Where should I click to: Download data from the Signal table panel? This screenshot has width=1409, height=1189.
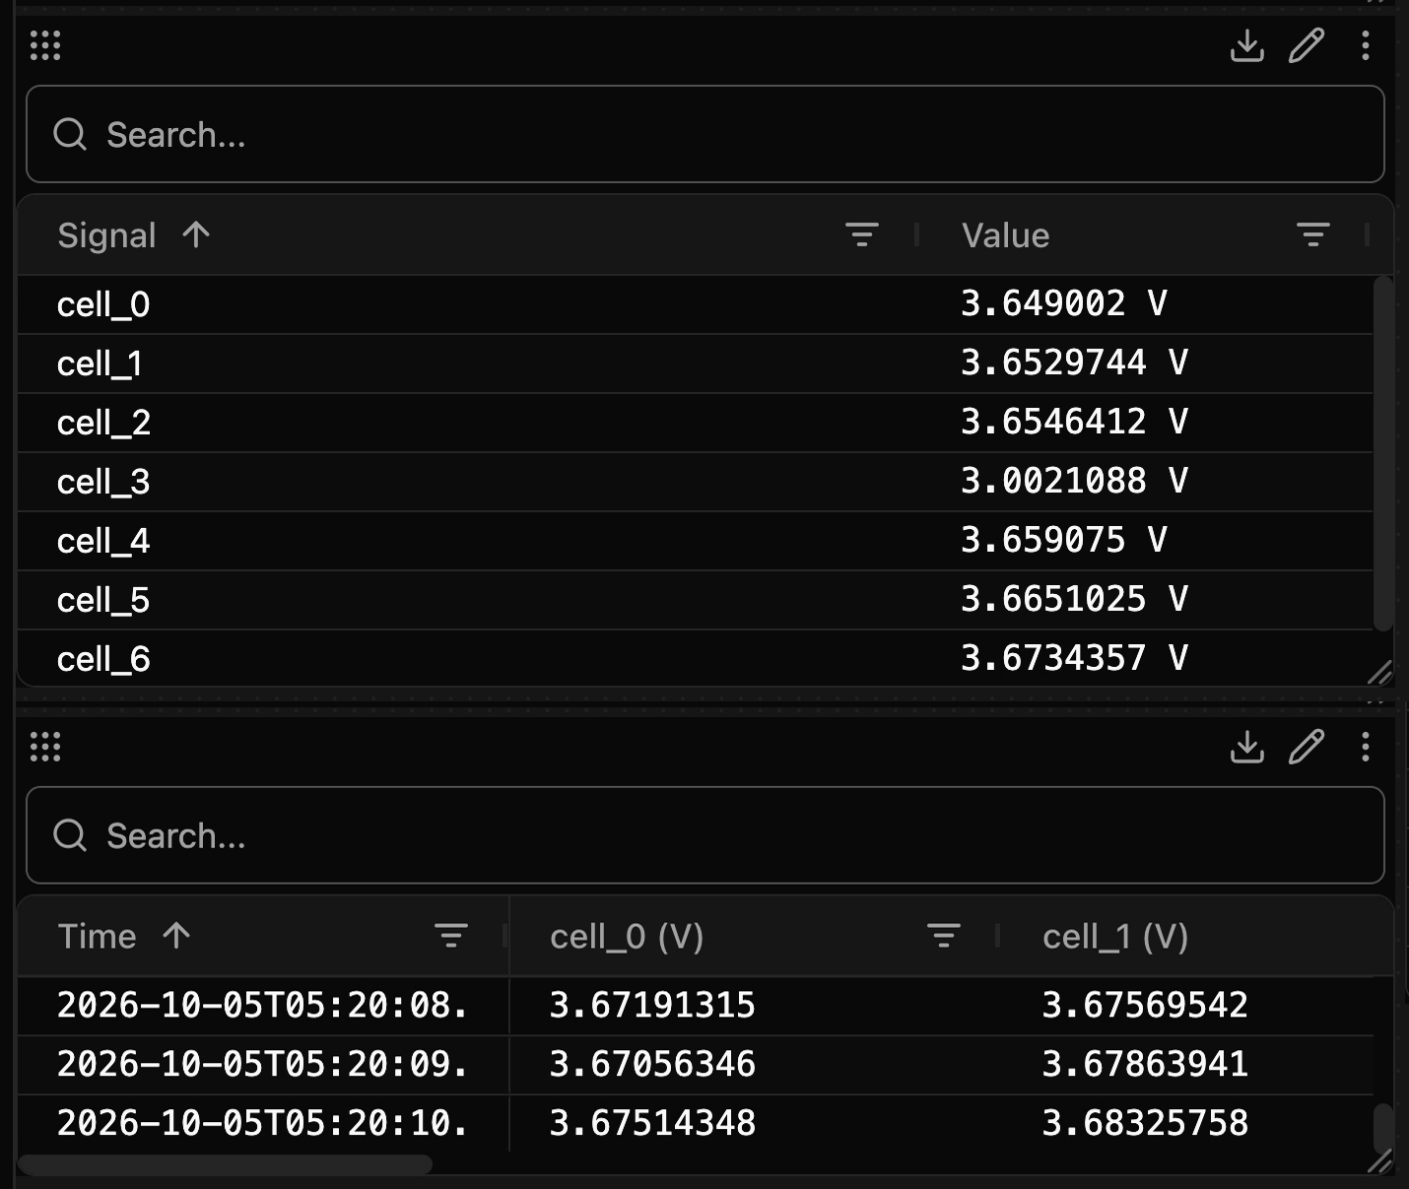coord(1247,45)
